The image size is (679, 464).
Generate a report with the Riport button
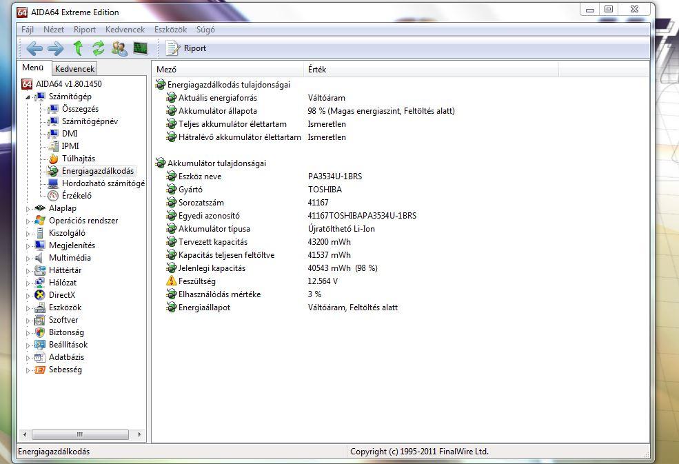pos(186,48)
